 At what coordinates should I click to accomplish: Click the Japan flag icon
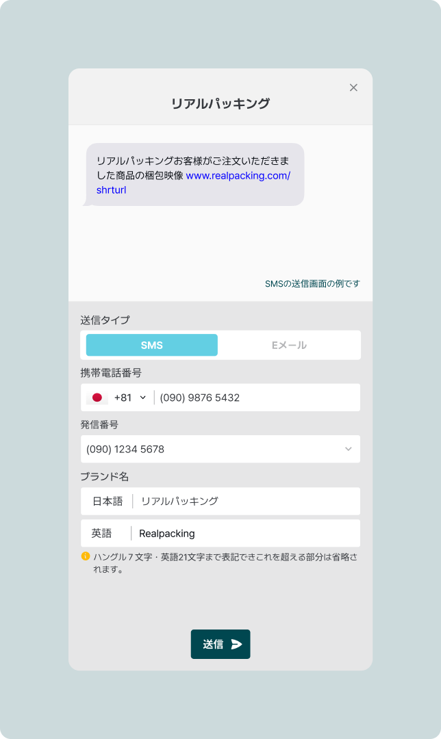point(97,398)
